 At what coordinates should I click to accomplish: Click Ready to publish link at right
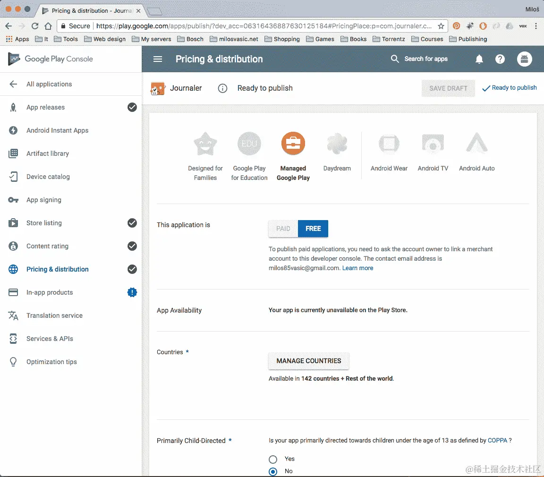[x=510, y=88]
